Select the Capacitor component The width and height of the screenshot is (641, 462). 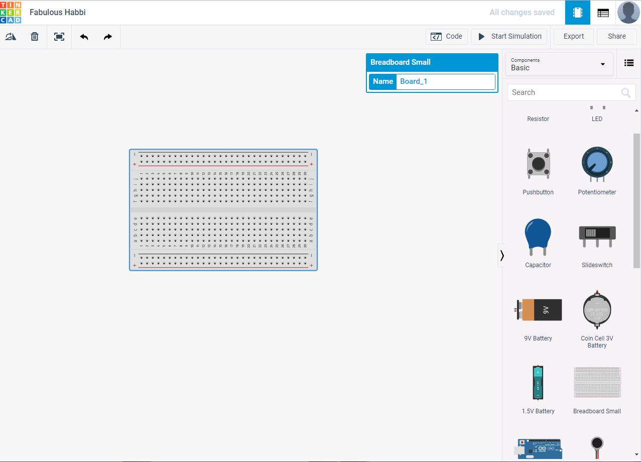[x=538, y=237]
